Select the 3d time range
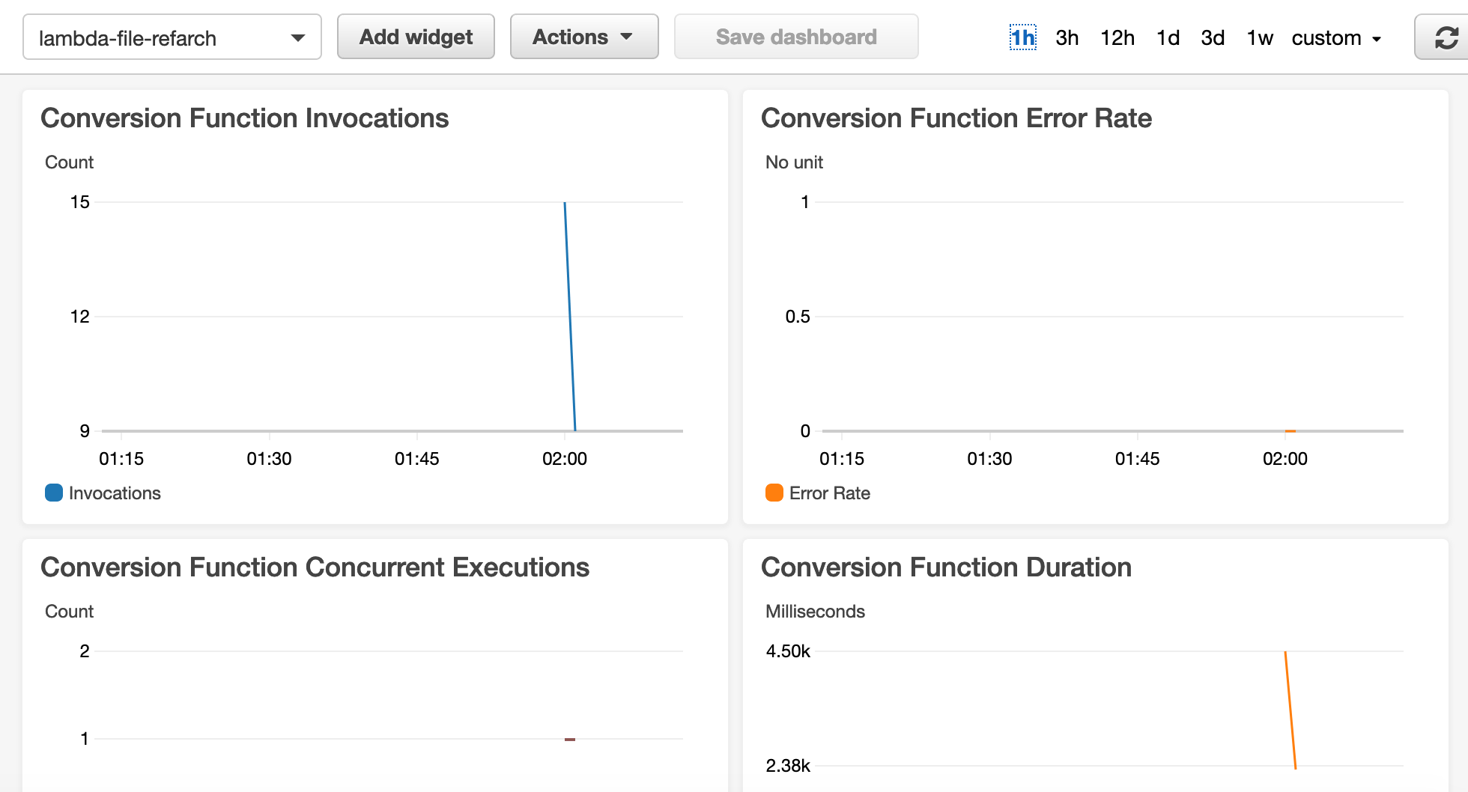 (x=1213, y=37)
